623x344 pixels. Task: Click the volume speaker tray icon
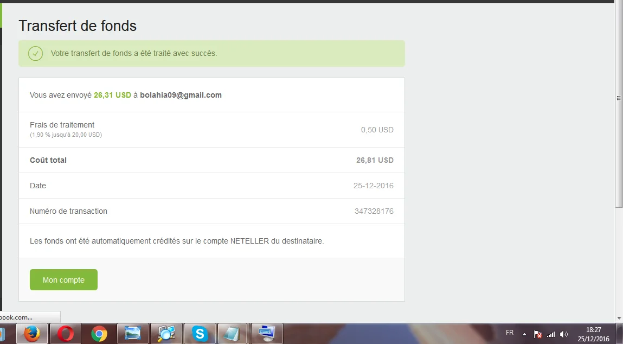point(564,334)
